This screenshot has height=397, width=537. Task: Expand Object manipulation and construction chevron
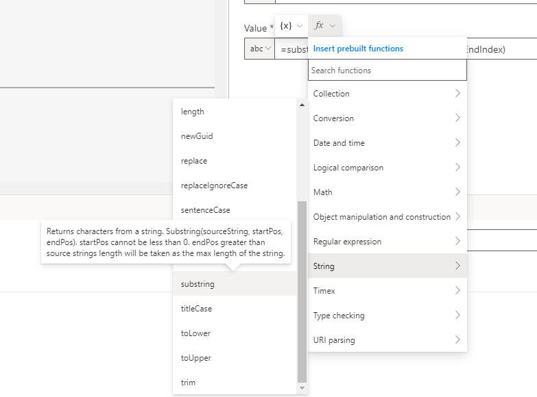click(x=457, y=217)
